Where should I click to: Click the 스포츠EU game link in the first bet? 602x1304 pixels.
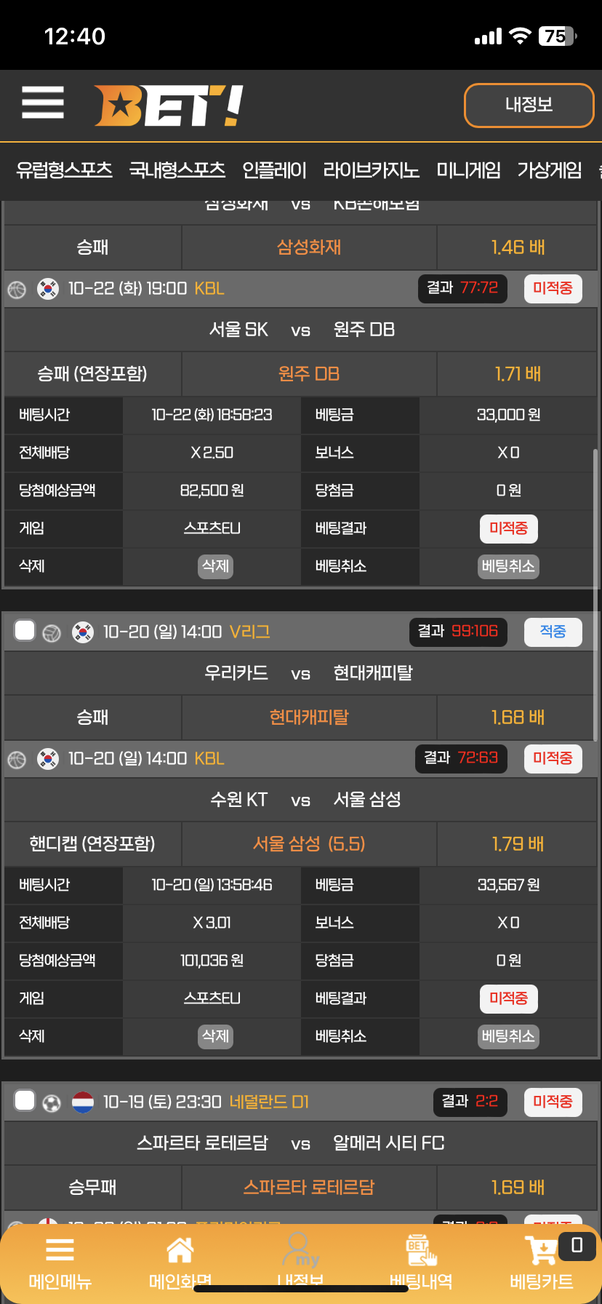(212, 528)
